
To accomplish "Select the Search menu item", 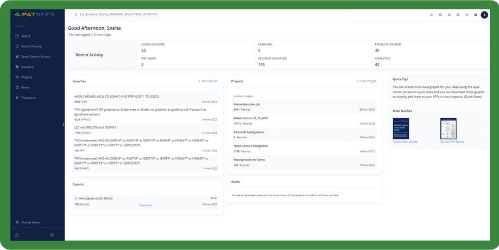I will click(x=26, y=36).
